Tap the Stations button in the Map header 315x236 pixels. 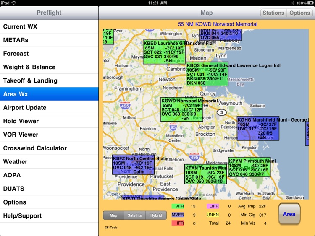[x=273, y=13]
